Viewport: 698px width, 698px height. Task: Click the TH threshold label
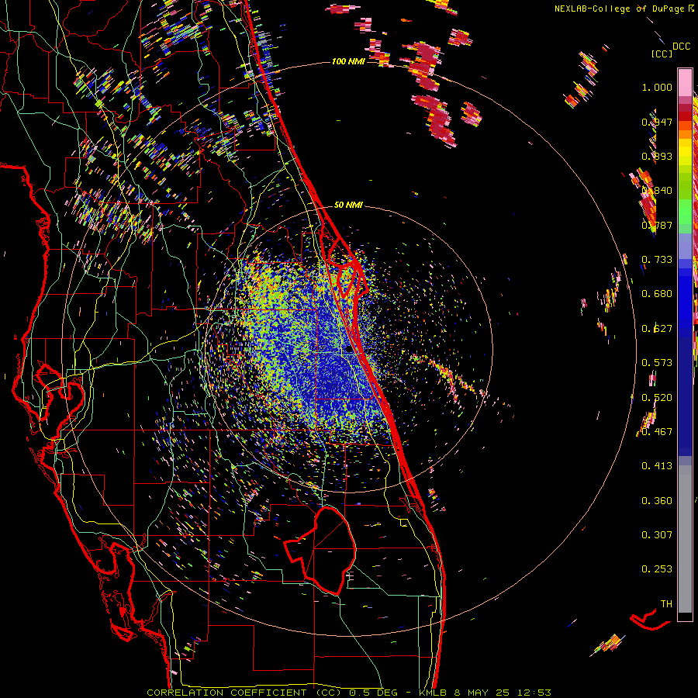[x=666, y=604]
